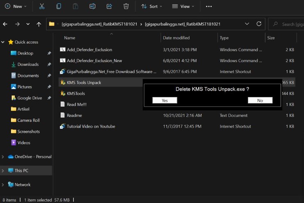Click the Paste clipboard icon
Screen dimensions: 304x203
[75, 7]
